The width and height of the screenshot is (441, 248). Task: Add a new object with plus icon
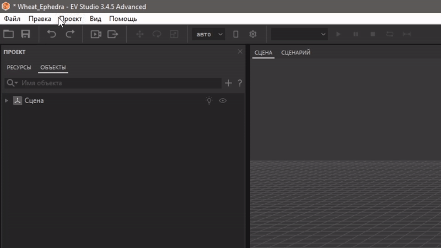pyautogui.click(x=229, y=83)
